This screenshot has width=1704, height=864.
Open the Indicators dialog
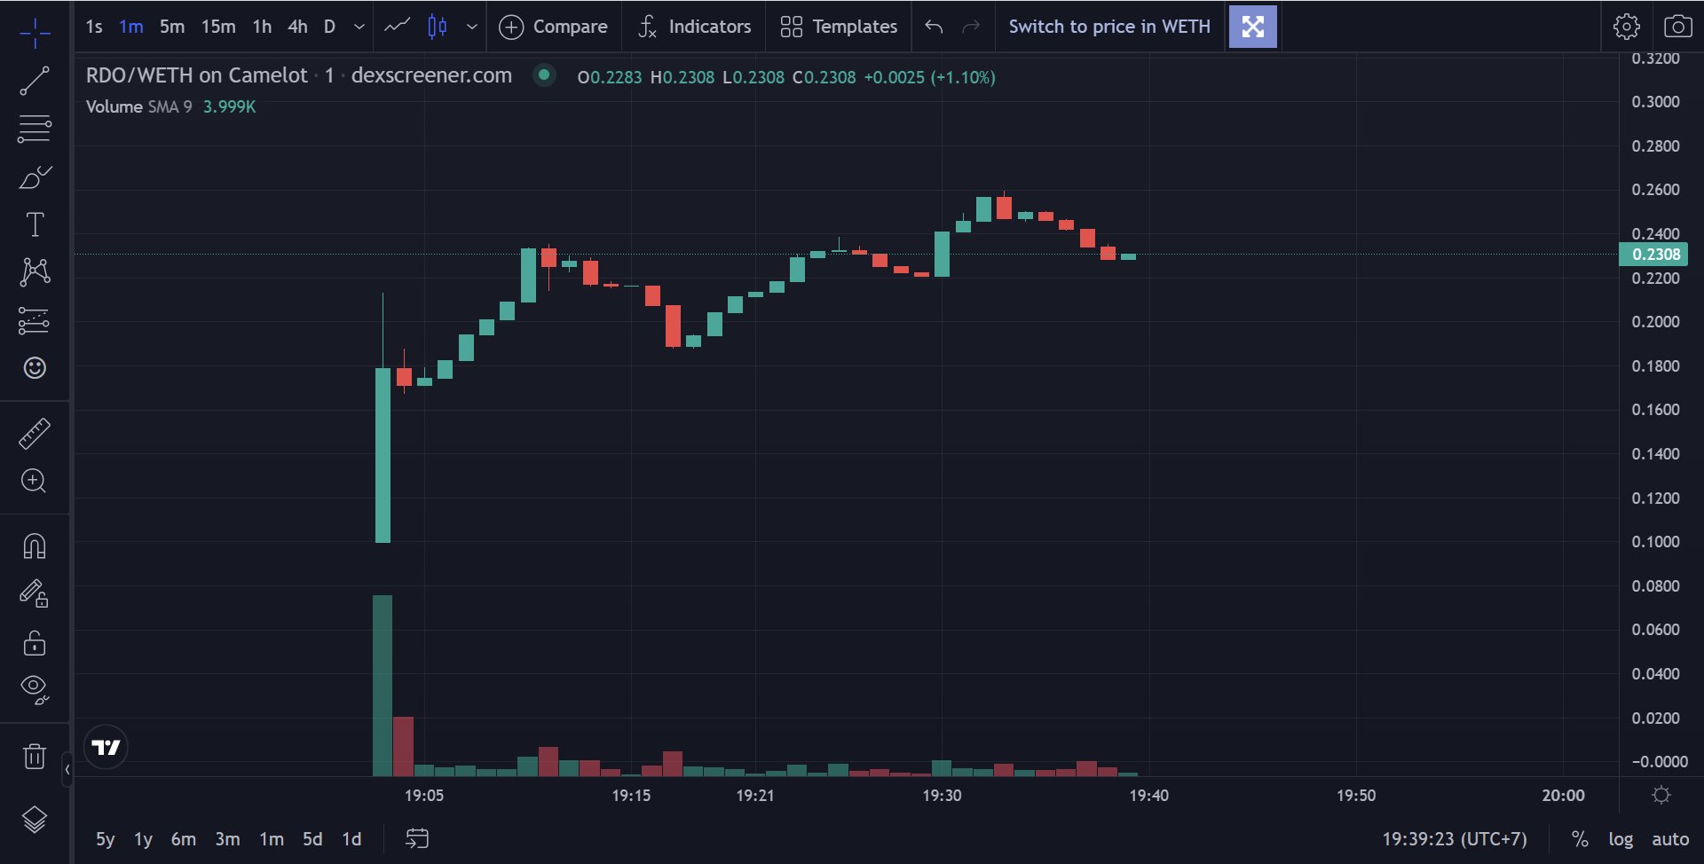[693, 26]
